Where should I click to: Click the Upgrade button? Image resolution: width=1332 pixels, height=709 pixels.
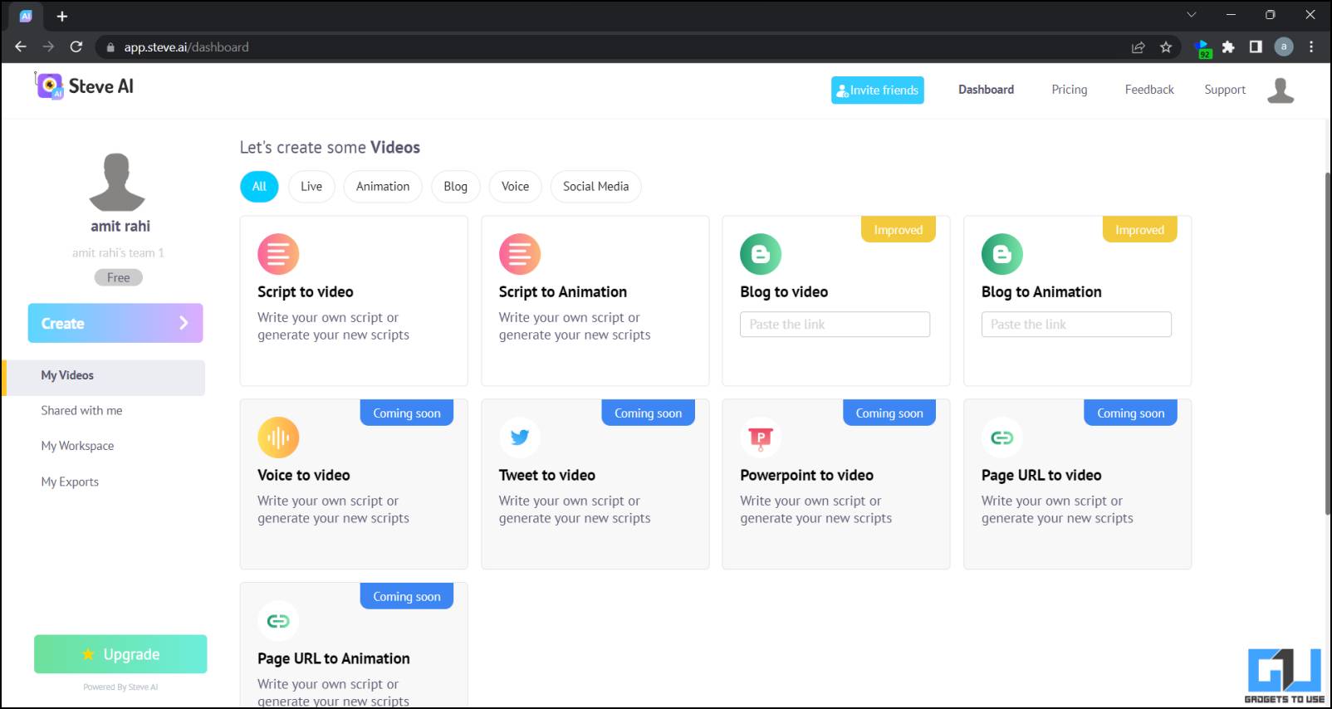click(120, 654)
